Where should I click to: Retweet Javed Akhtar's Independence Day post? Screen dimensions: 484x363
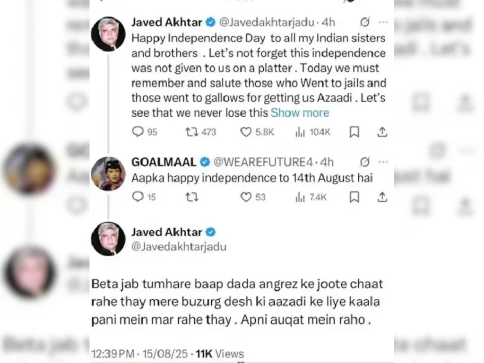coord(191,132)
